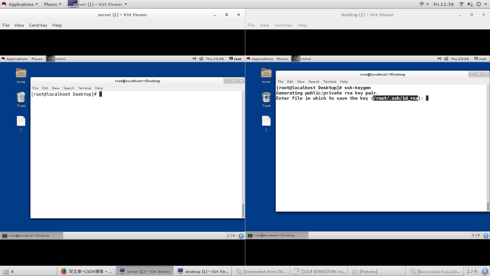Click Terminal app button in desktop guest panel
Screen dimensions: 490x276
[x=302, y=59]
